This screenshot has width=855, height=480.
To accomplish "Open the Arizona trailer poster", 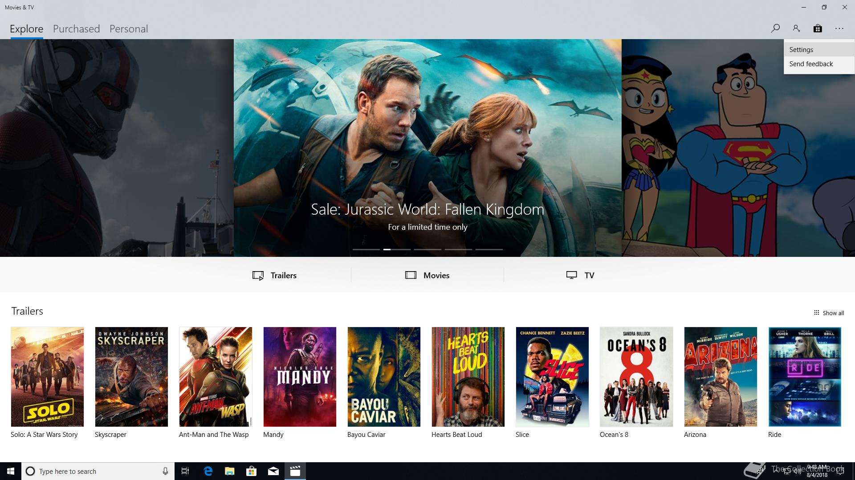I will click(721, 377).
